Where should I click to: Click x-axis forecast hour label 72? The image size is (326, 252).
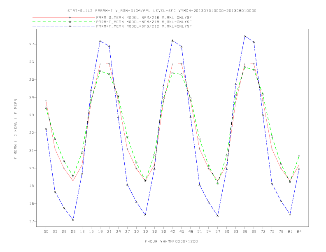(x=263, y=231)
